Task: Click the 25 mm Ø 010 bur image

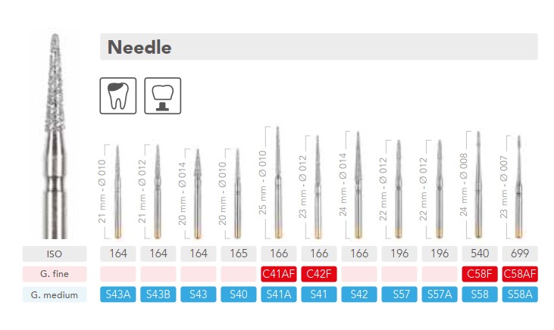Action: (x=278, y=182)
